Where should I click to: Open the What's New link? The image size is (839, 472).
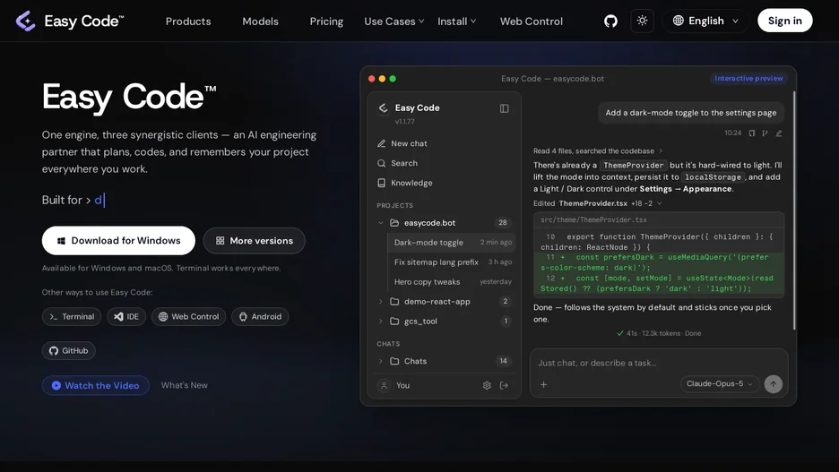point(184,385)
